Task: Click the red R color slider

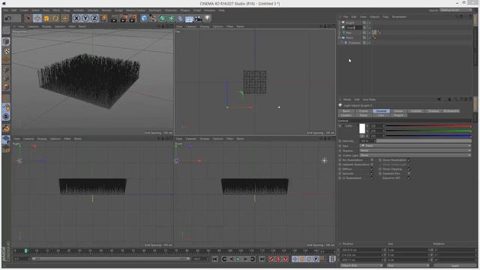Action: (428, 126)
